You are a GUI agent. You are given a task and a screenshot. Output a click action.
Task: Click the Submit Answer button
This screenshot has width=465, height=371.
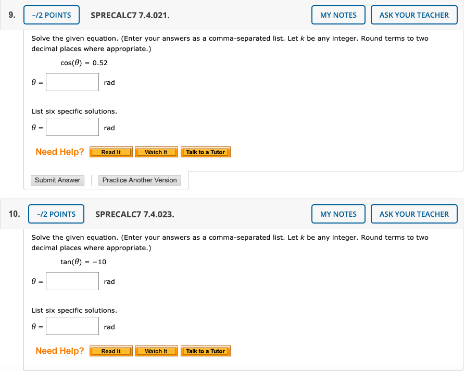click(x=57, y=180)
